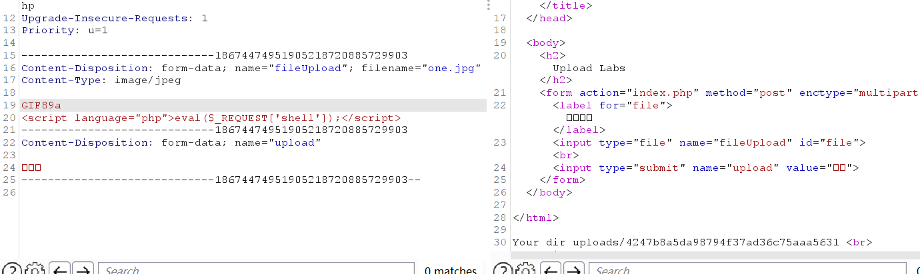Open help icon in request pane
This screenshot has height=274, width=920.
click(x=12, y=270)
